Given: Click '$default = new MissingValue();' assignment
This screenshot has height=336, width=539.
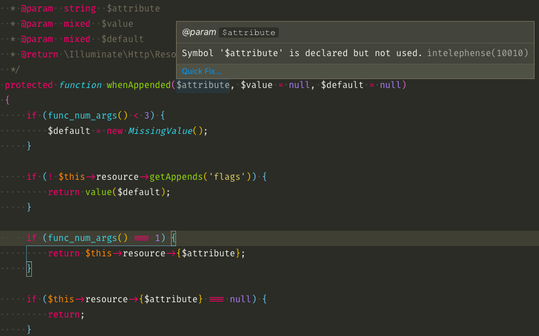Looking at the screenshot, I should click(128, 131).
